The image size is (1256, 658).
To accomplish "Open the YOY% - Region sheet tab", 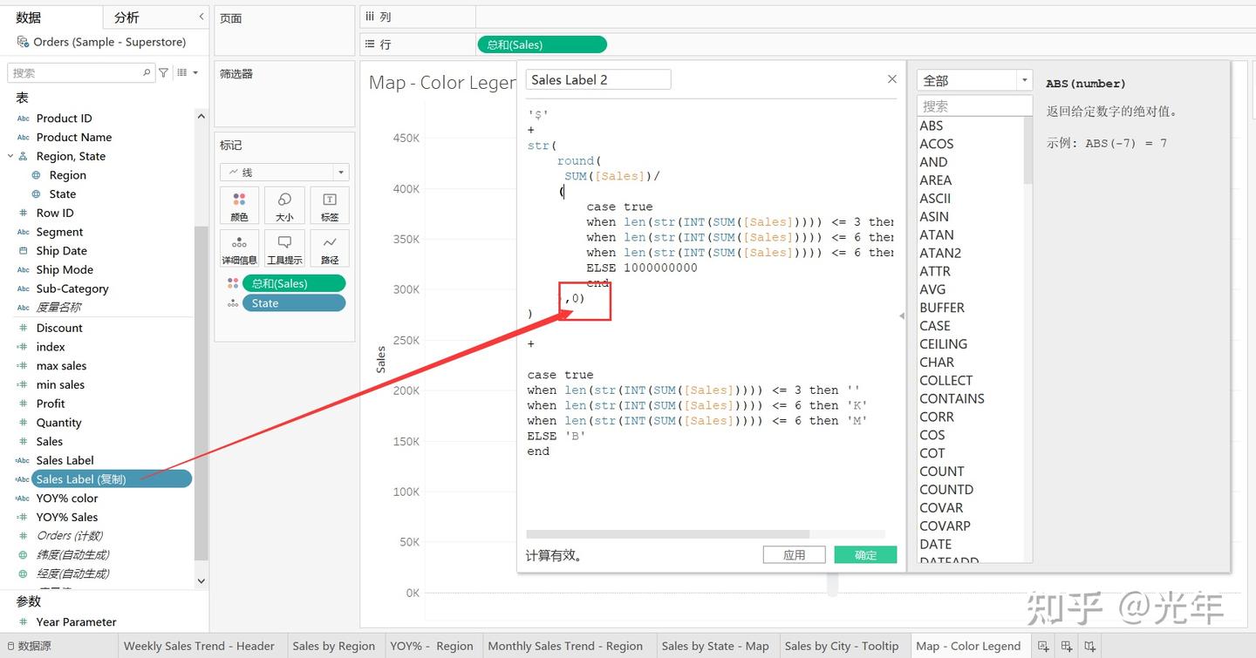I will 432,646.
